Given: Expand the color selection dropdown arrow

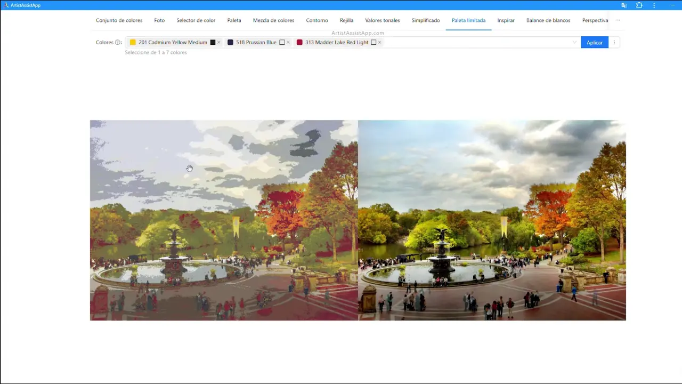Looking at the screenshot, I should 574,43.
